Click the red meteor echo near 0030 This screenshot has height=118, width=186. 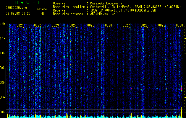tap(182, 88)
